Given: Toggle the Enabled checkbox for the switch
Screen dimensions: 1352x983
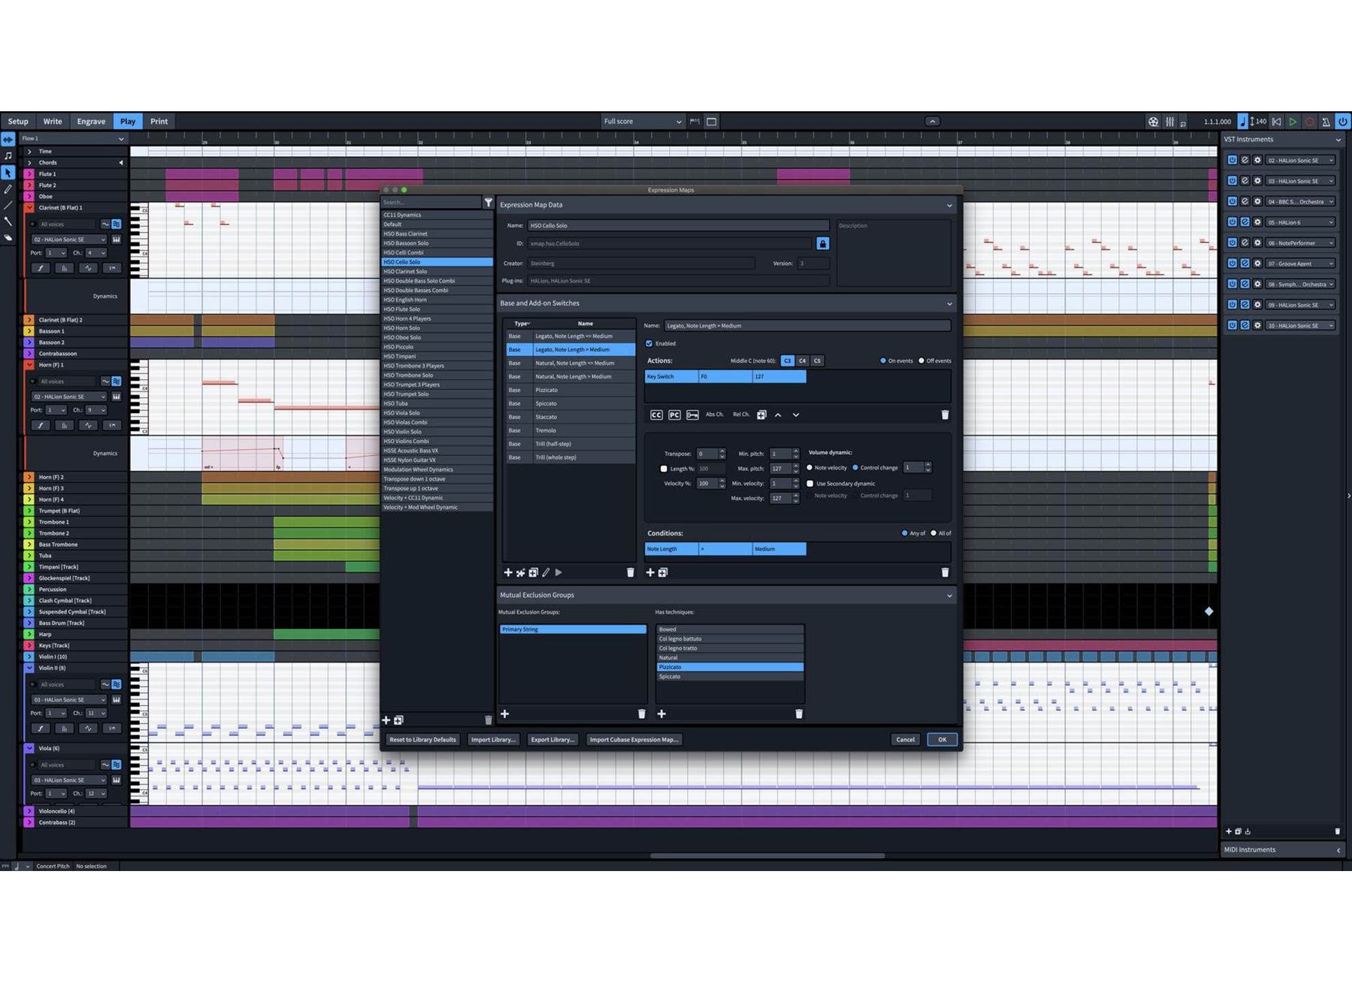Looking at the screenshot, I should click(x=649, y=343).
